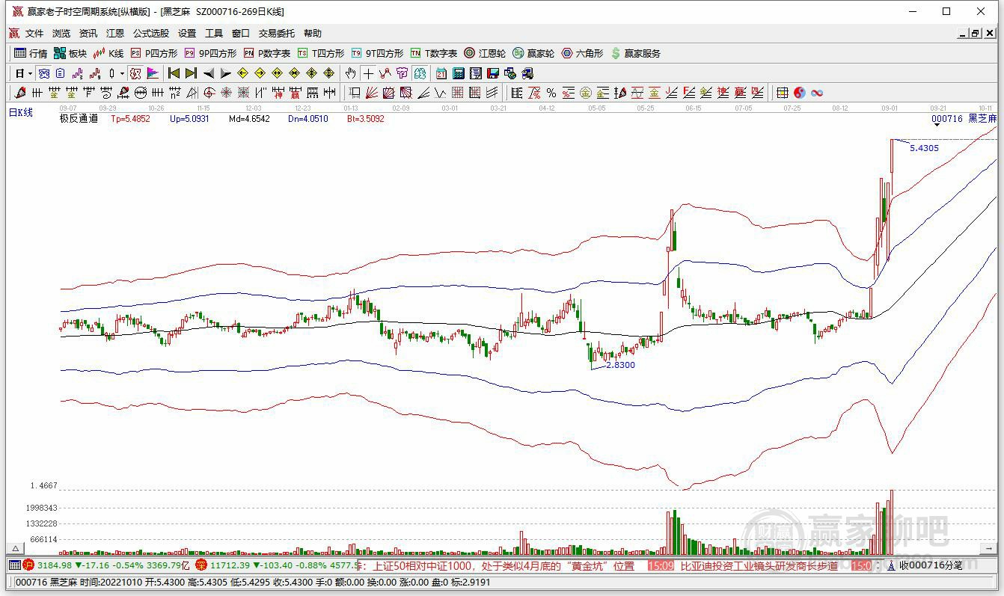Screen dimensions: 1004x596
Task: Open the 9P四方形 tool
Action: tap(210, 53)
